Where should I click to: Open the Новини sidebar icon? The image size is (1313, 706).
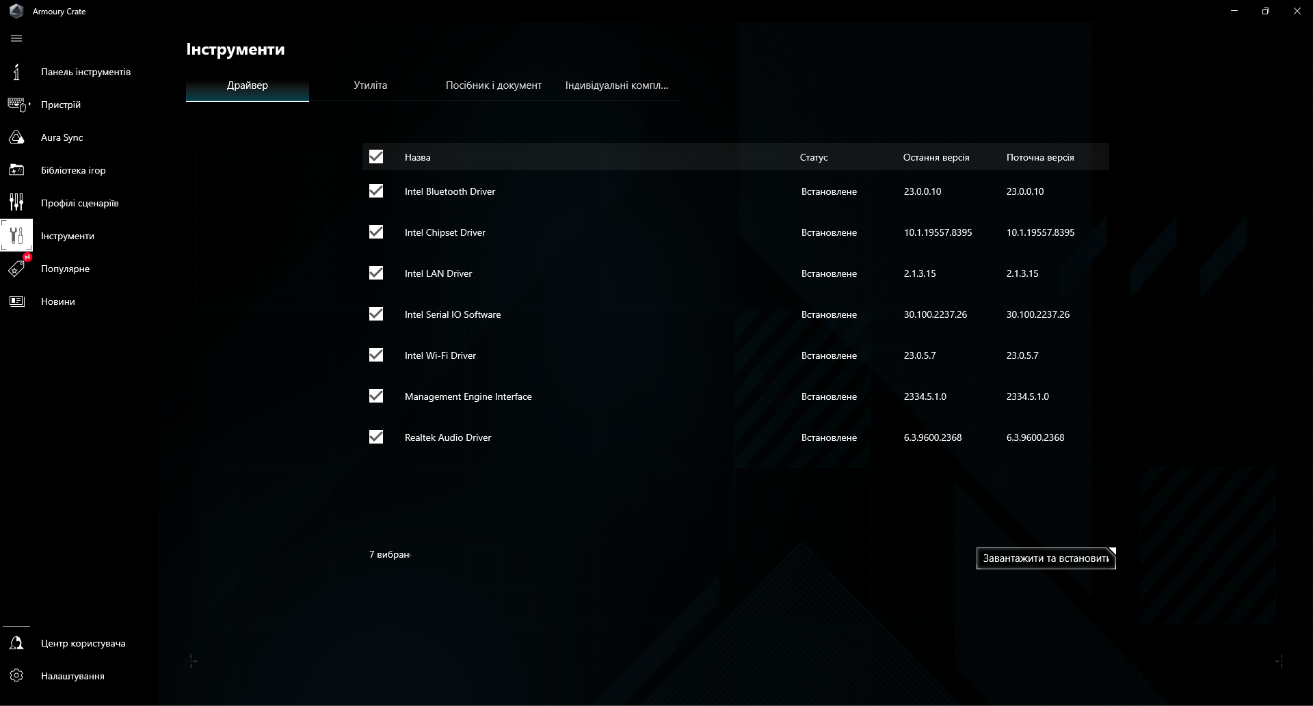pyautogui.click(x=16, y=301)
